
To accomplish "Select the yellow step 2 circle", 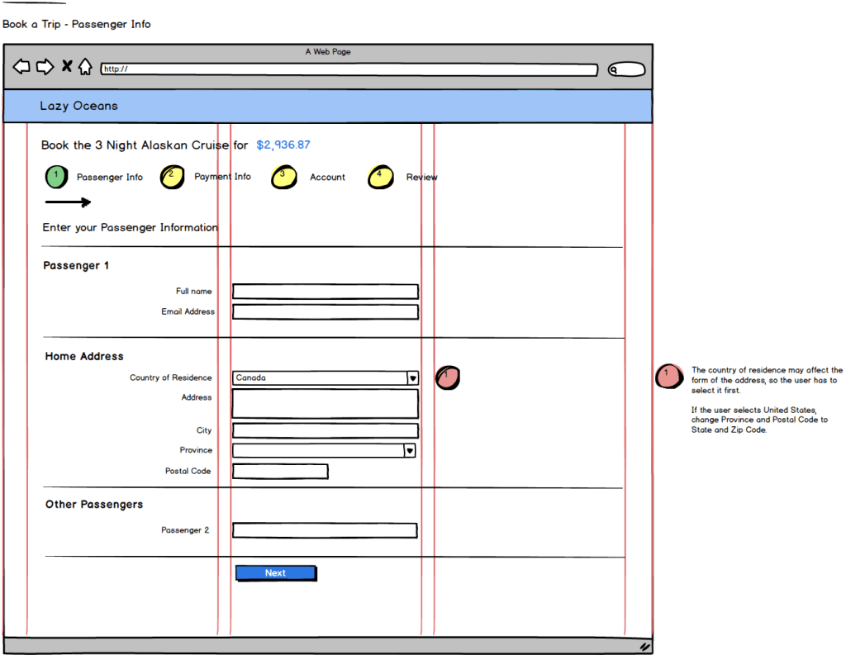I will (172, 177).
